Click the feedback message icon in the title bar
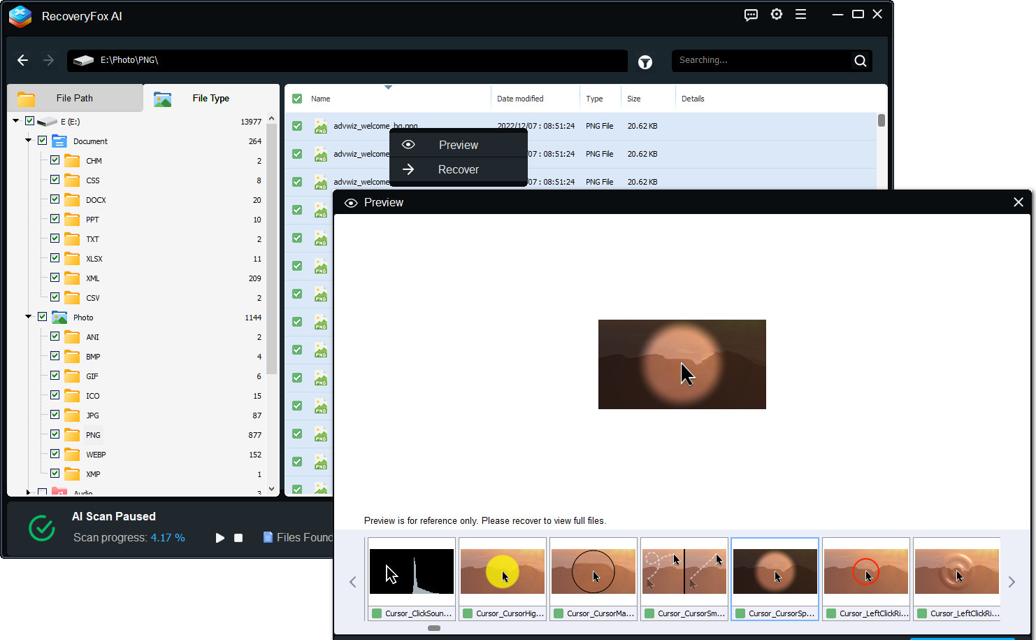Image resolution: width=1036 pixels, height=640 pixels. pyautogui.click(x=751, y=14)
